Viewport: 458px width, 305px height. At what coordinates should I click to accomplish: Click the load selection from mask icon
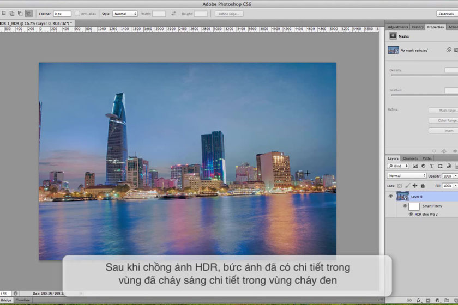(434, 151)
